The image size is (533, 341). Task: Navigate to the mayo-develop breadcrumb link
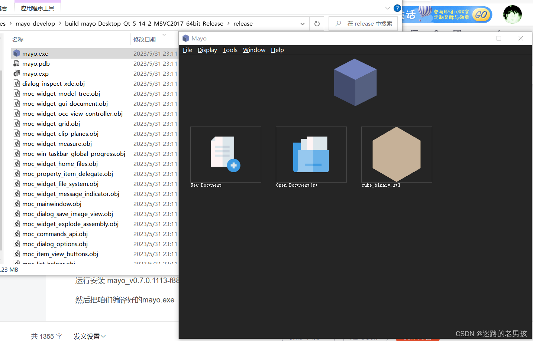point(35,23)
